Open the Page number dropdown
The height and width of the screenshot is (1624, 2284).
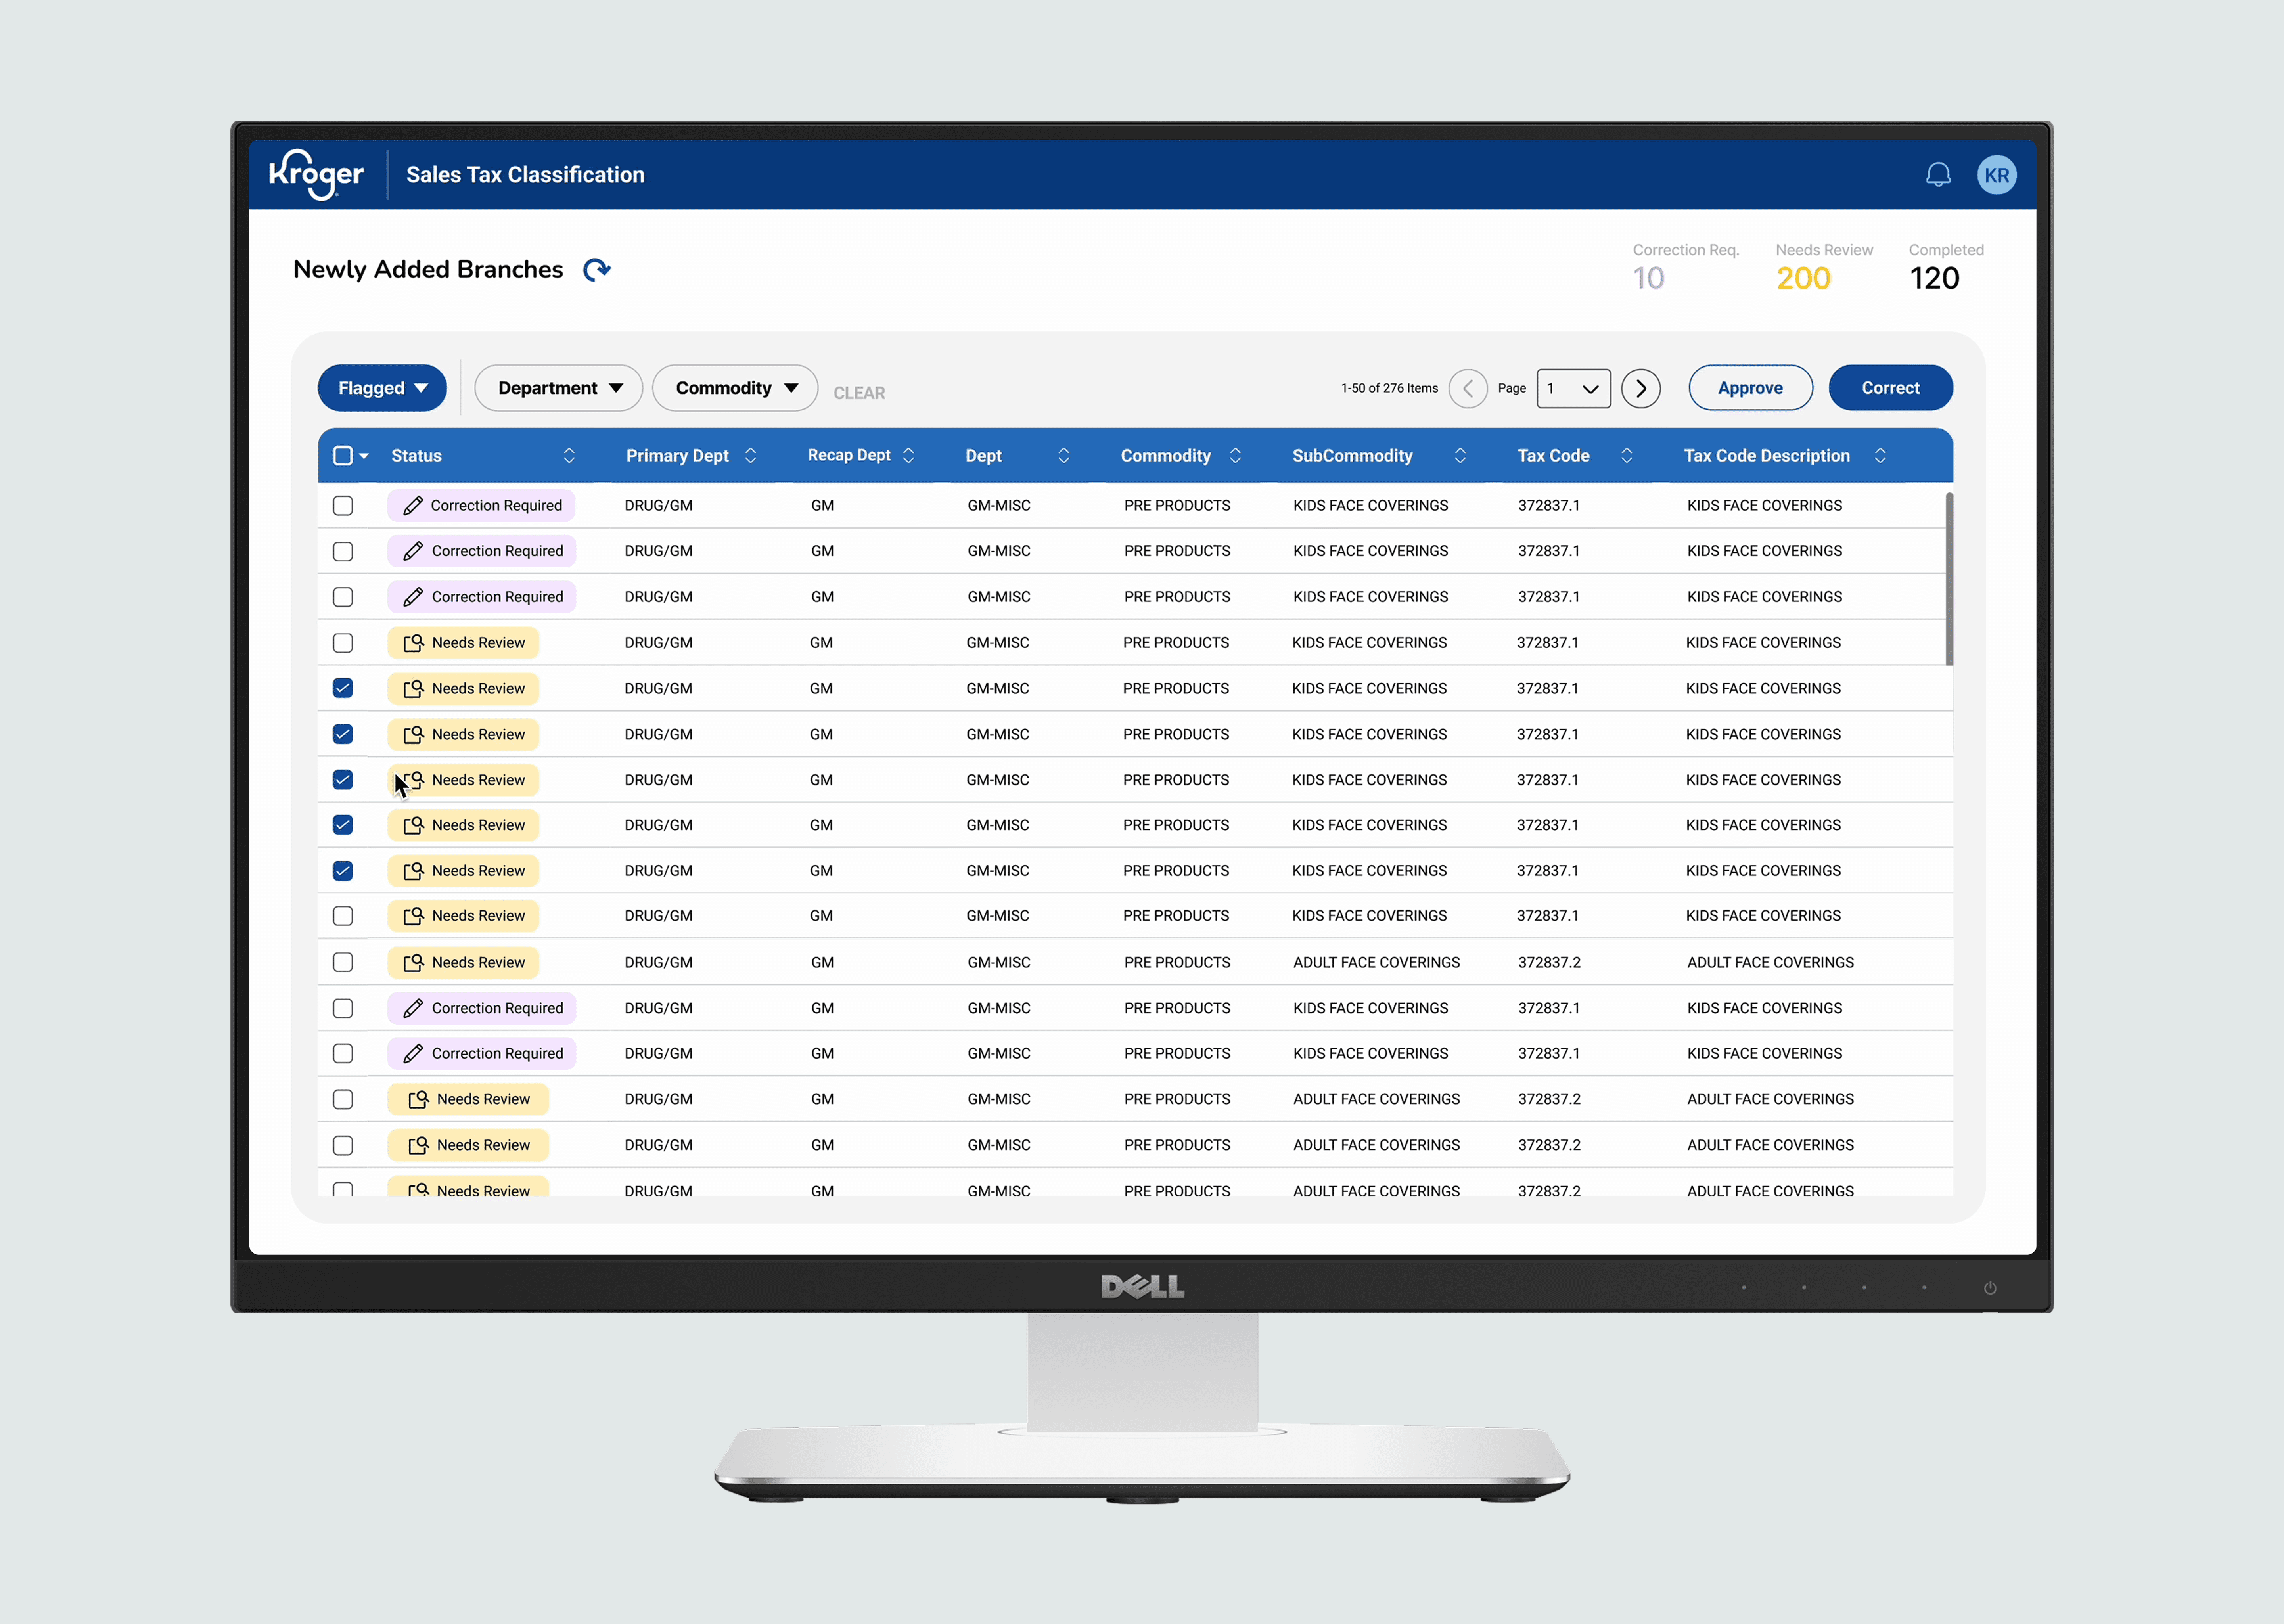click(1573, 388)
